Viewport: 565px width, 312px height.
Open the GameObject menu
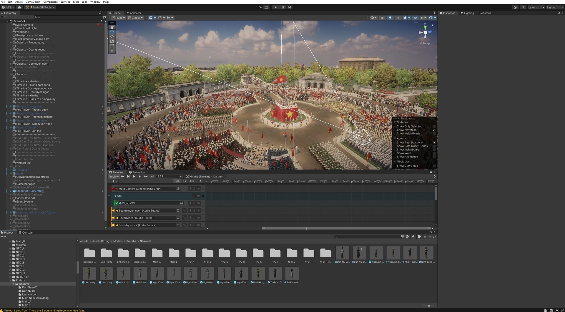(x=33, y=2)
